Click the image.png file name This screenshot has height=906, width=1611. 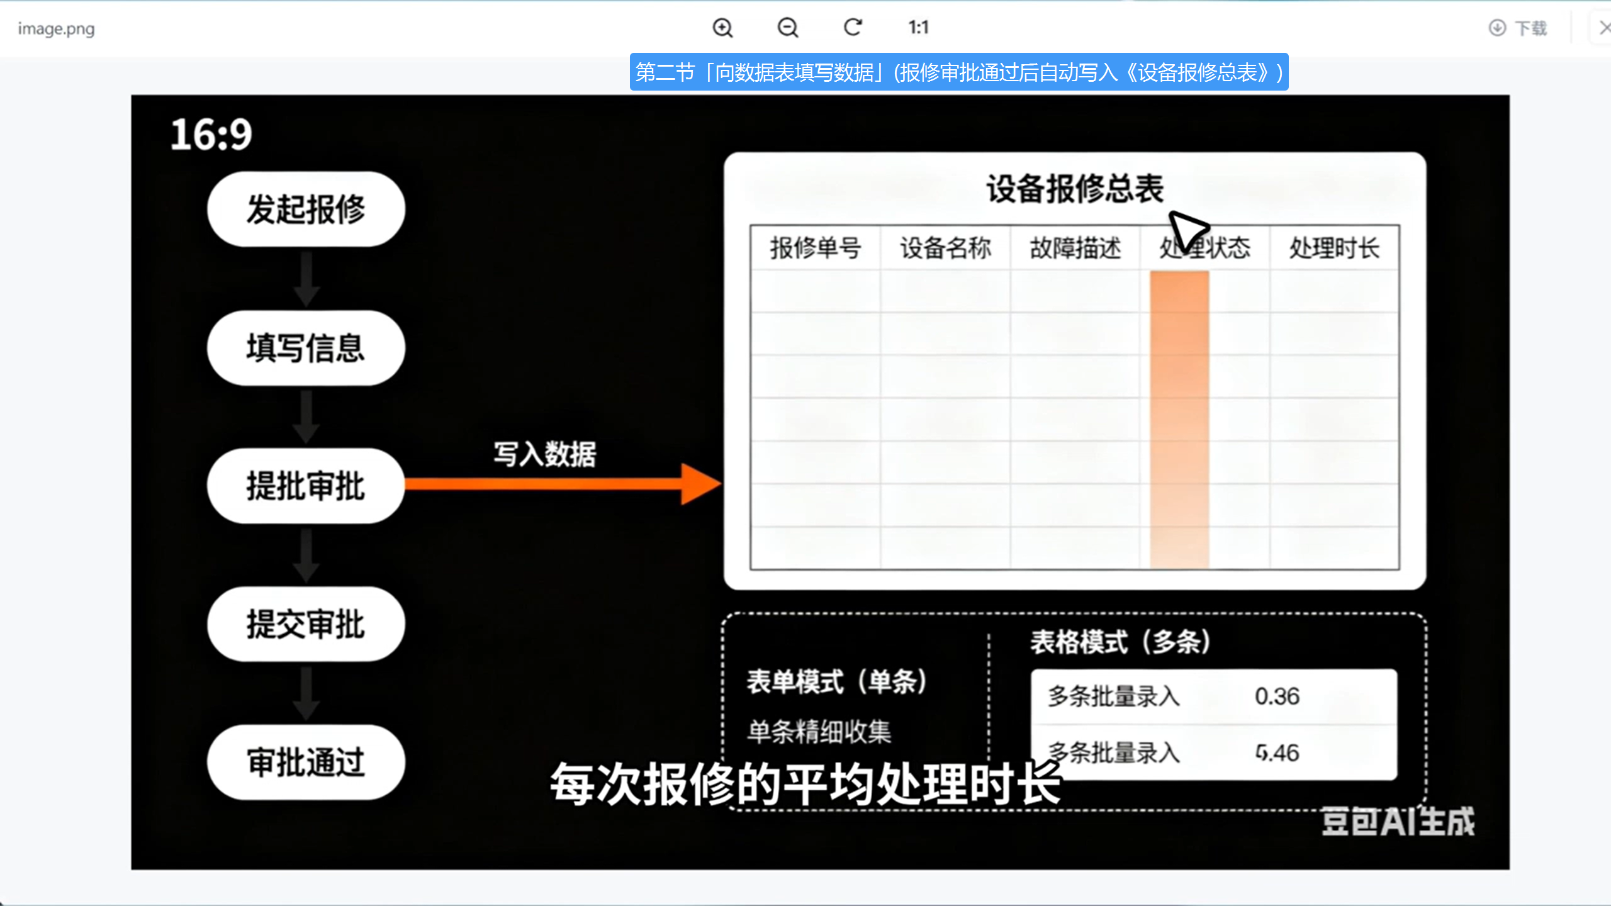click(56, 29)
